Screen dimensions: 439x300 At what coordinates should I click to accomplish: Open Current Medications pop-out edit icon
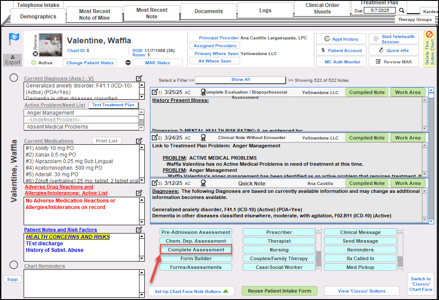coord(139,141)
